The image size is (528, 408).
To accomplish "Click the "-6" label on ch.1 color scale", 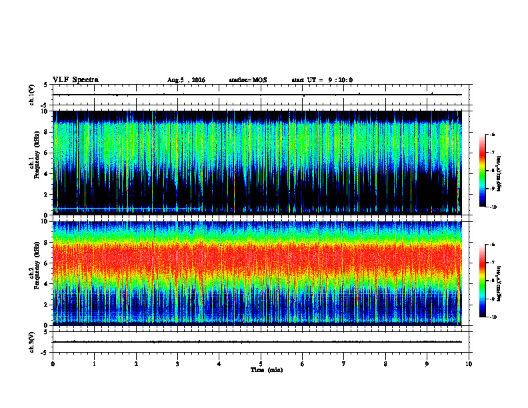I will coord(492,134).
